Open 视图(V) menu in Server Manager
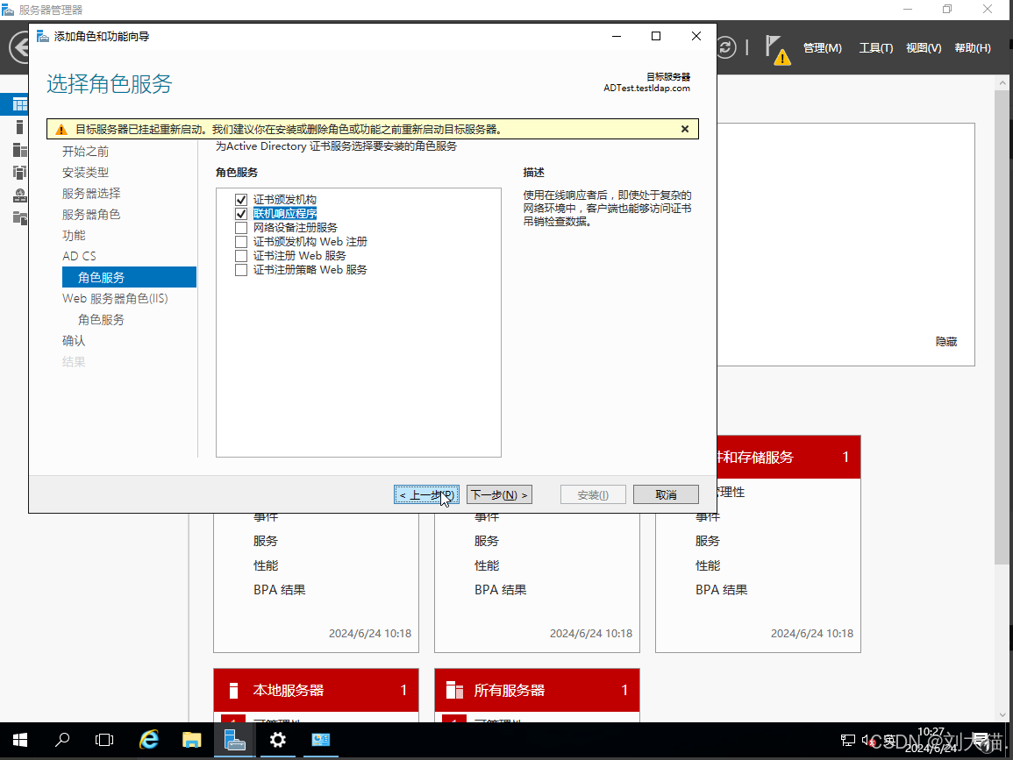 [x=924, y=48]
